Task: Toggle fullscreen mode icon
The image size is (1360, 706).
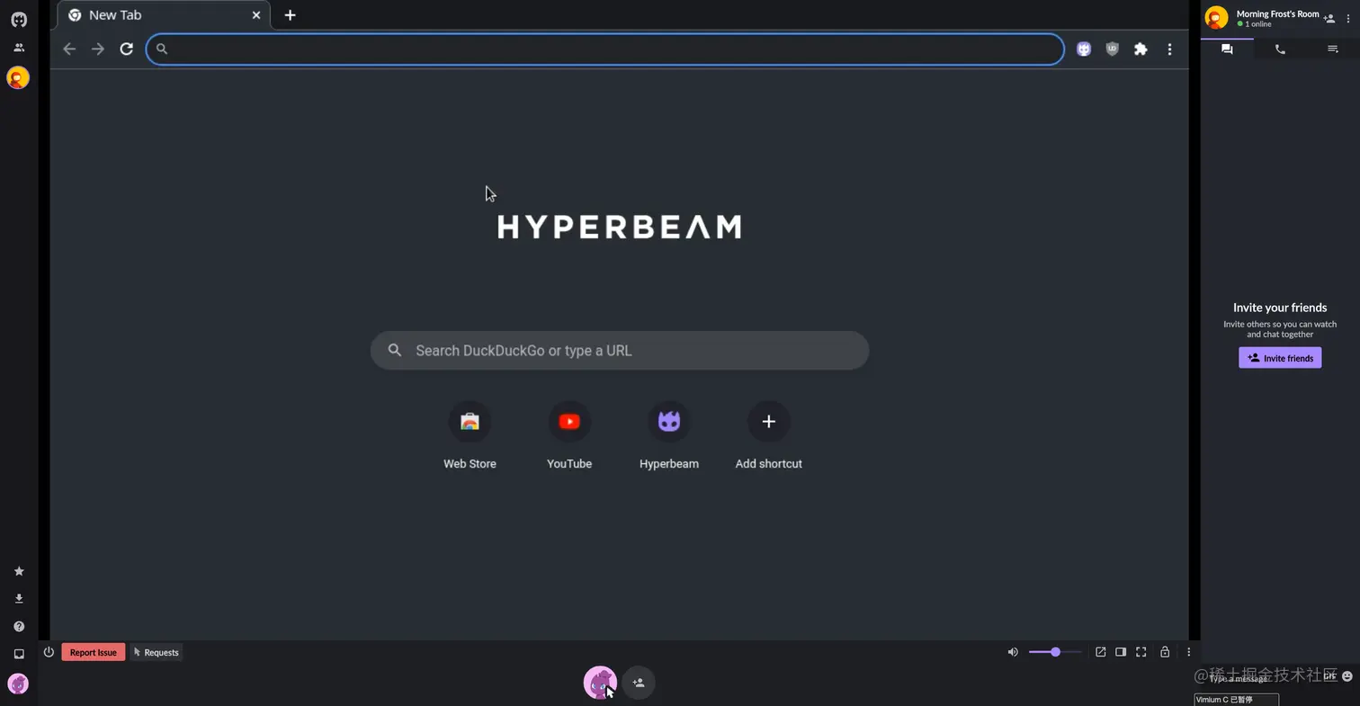Action: click(1141, 652)
